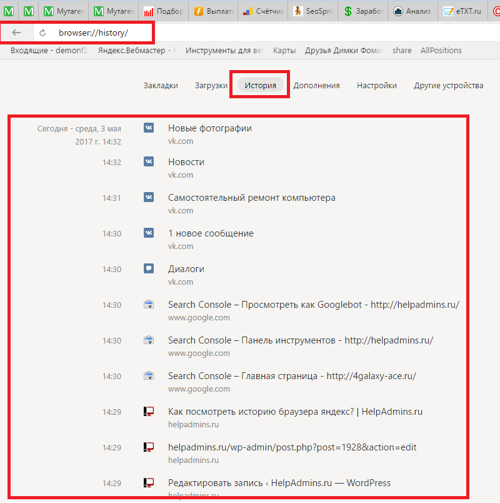Click the Карты bookmark in bookmarks bar

tap(284, 50)
